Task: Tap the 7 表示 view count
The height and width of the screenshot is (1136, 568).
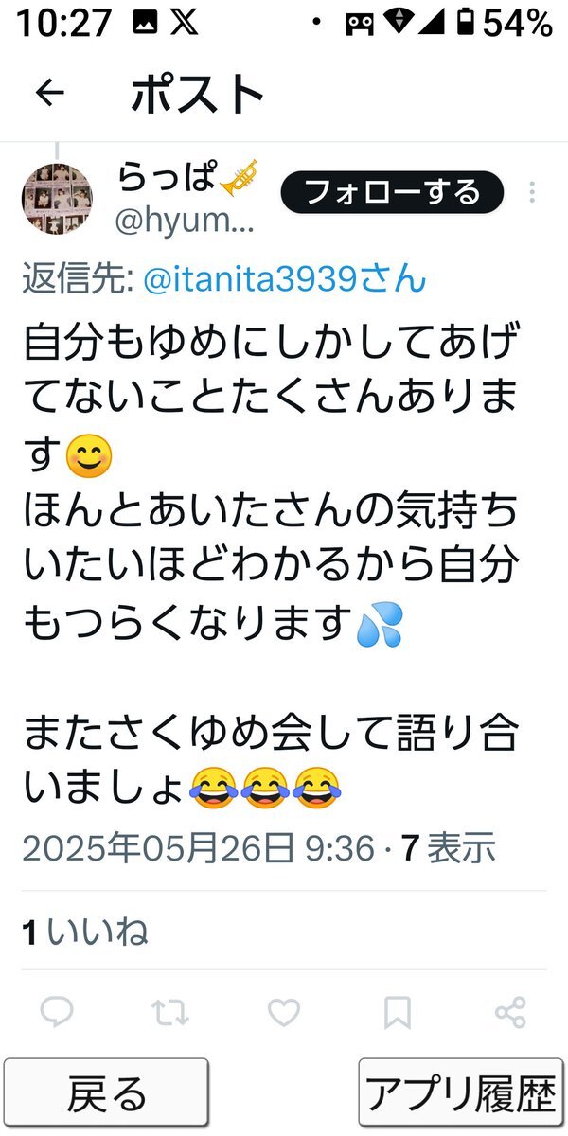Action: tap(449, 848)
